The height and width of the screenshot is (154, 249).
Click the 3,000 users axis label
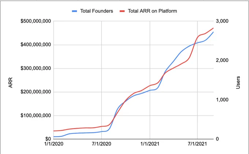pos(222,21)
